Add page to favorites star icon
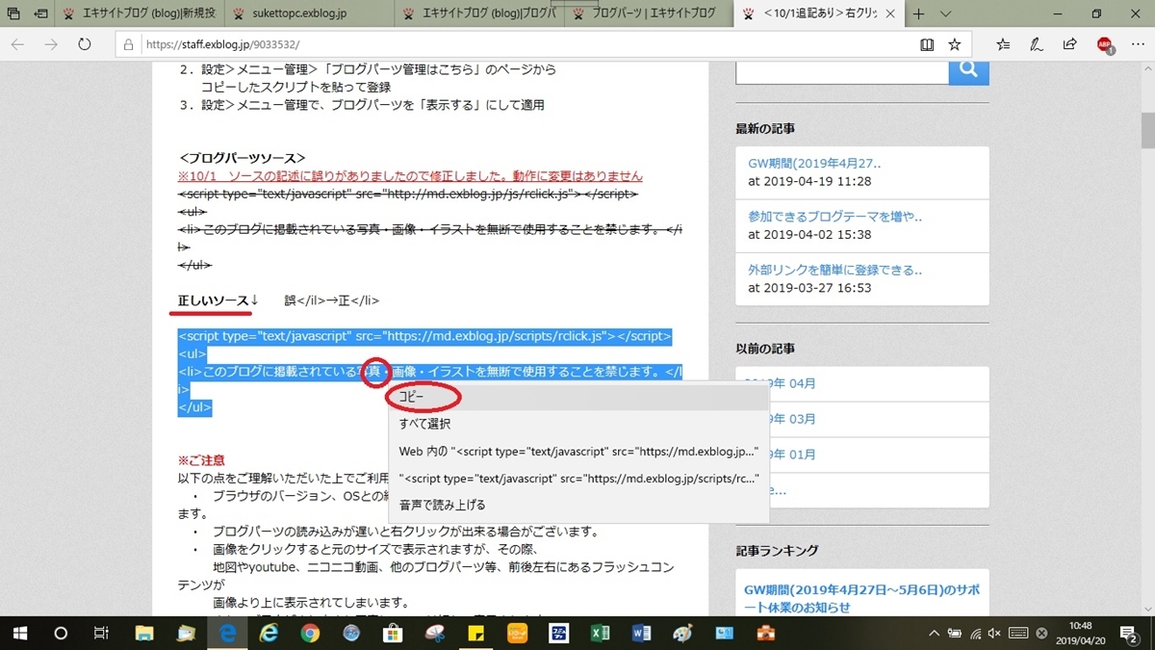 point(954,44)
